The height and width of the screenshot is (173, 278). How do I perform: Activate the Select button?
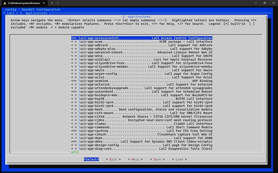(91, 159)
